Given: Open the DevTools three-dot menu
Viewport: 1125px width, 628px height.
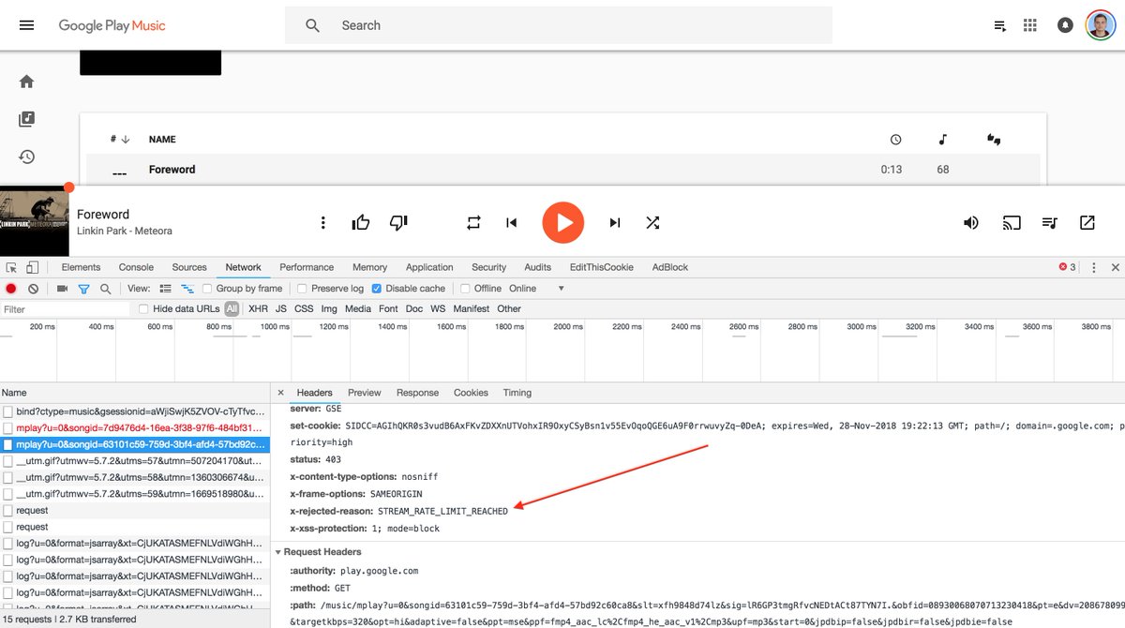Looking at the screenshot, I should 1092,267.
